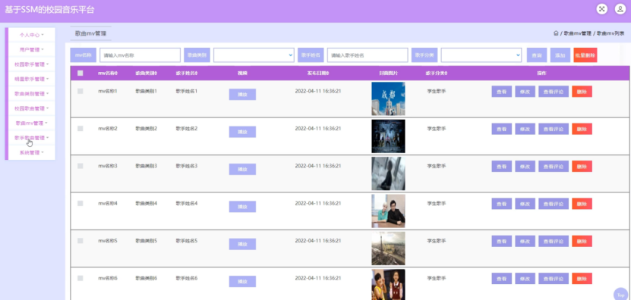Play the video for mv名称1
Image resolution: width=631 pixels, height=300 pixels.
(242, 95)
